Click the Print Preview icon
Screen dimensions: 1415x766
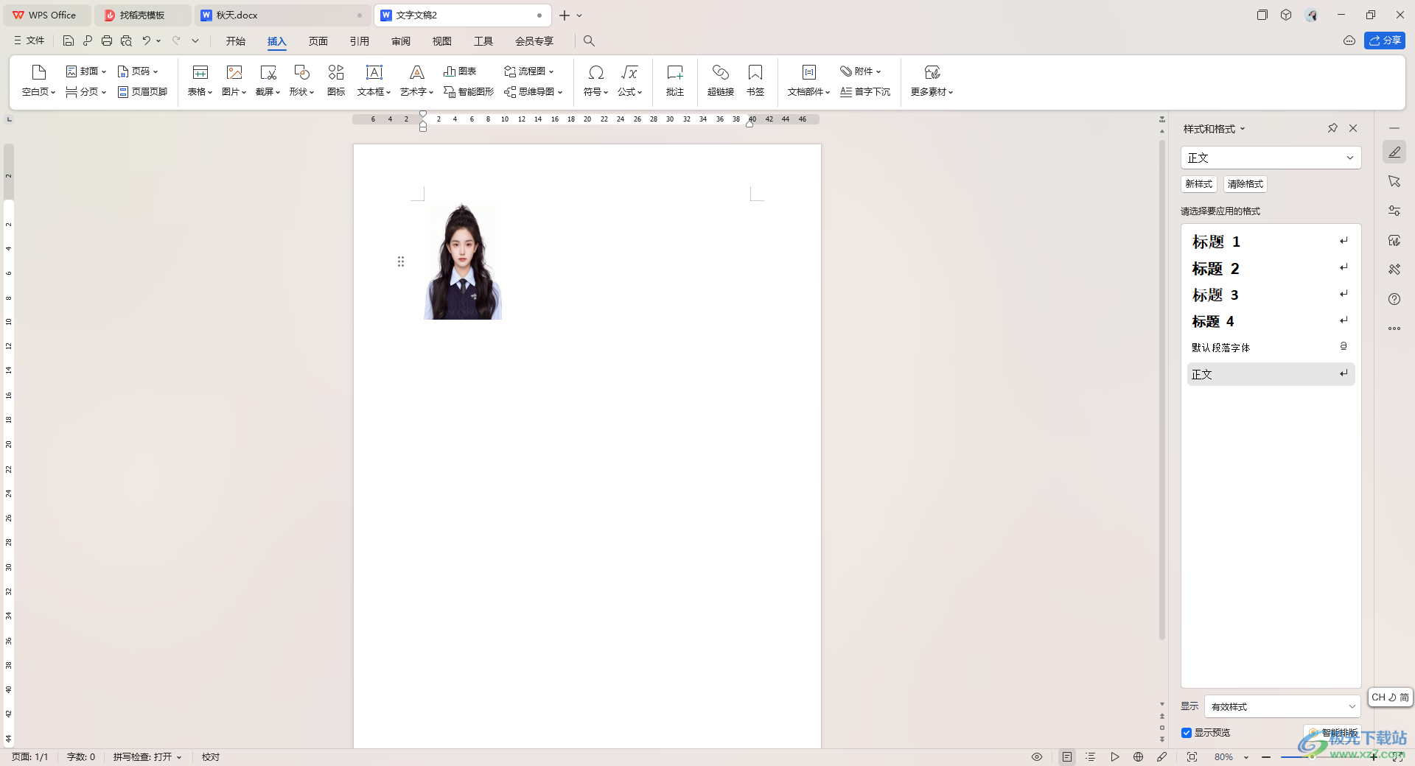click(126, 41)
